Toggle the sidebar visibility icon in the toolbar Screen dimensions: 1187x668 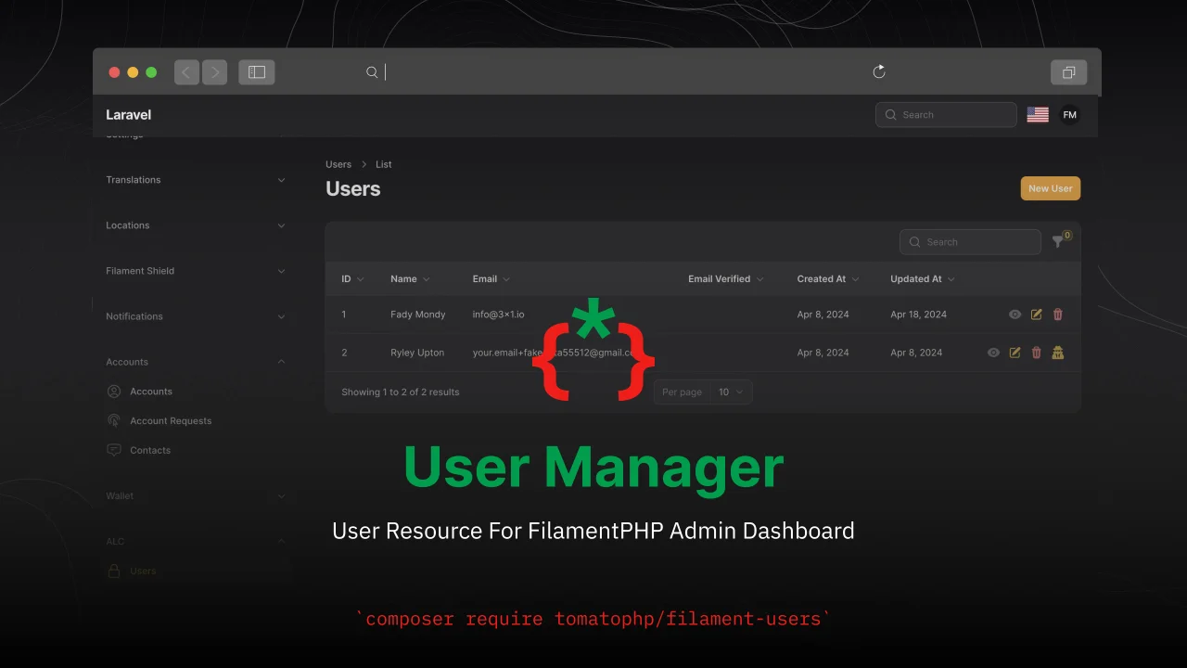(x=256, y=71)
